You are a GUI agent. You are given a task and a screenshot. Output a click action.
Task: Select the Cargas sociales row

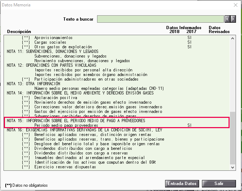(117, 42)
